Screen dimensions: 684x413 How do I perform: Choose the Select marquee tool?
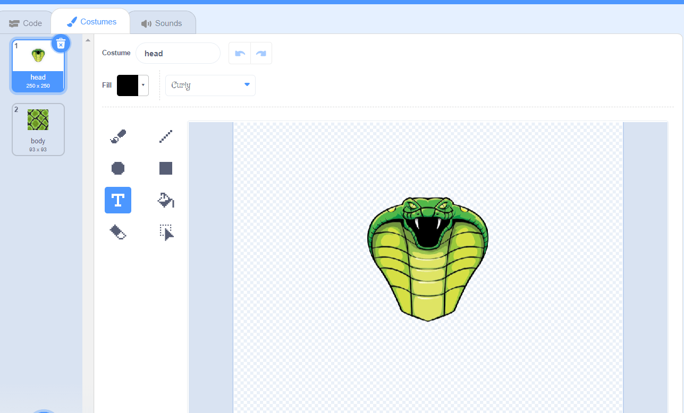pyautogui.click(x=166, y=232)
